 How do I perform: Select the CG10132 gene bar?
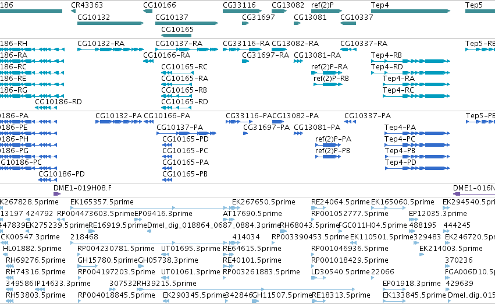pos(111,23)
